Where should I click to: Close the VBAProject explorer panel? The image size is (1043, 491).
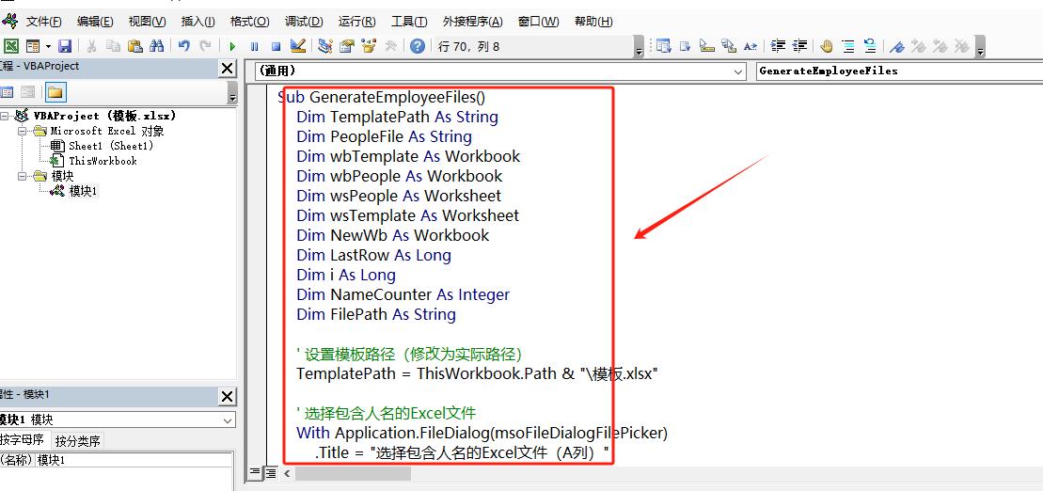[x=227, y=68]
